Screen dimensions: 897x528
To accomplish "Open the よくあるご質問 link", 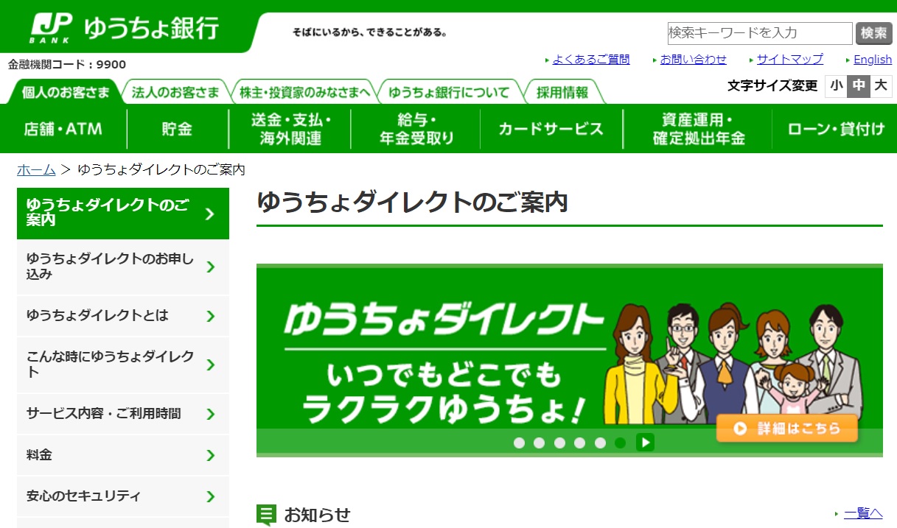I will (x=591, y=60).
